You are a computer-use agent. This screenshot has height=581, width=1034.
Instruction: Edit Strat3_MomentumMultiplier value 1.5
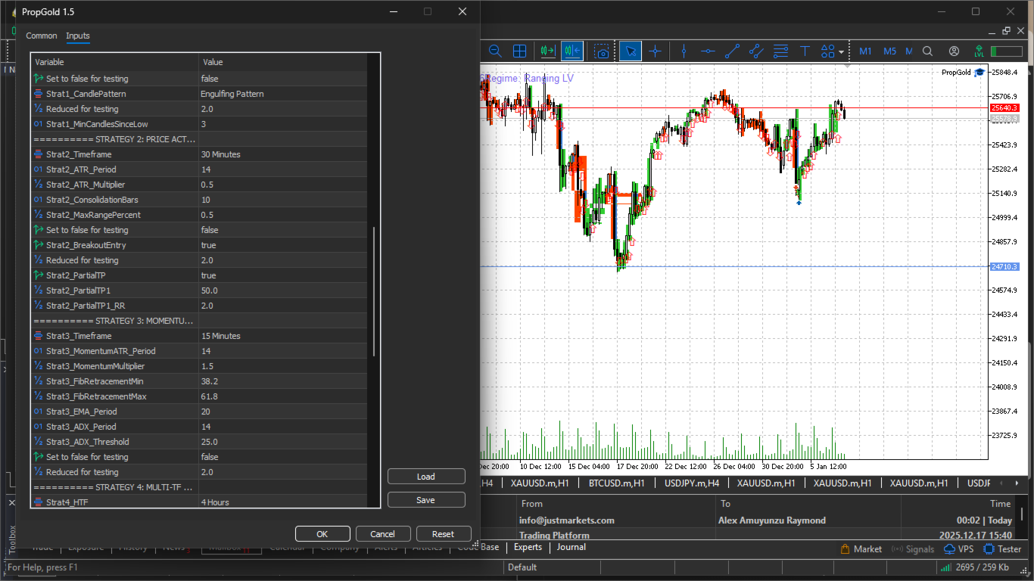(x=282, y=366)
